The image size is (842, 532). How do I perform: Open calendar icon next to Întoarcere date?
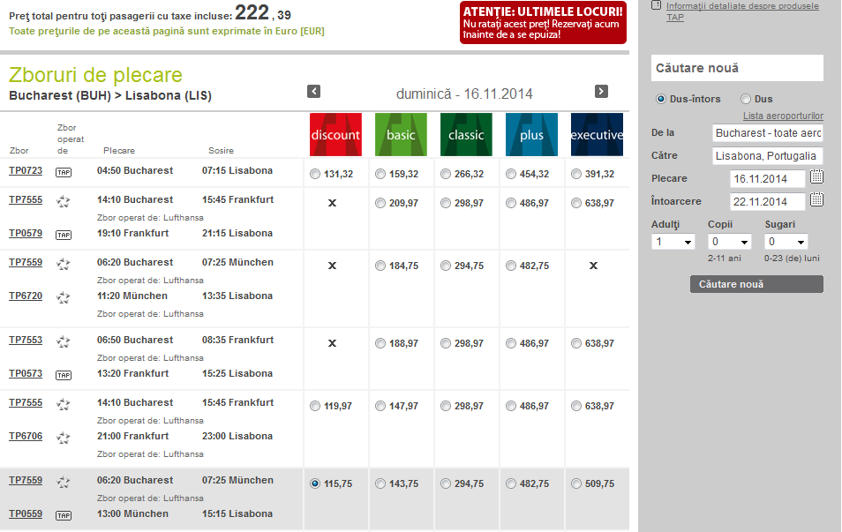pos(816,200)
